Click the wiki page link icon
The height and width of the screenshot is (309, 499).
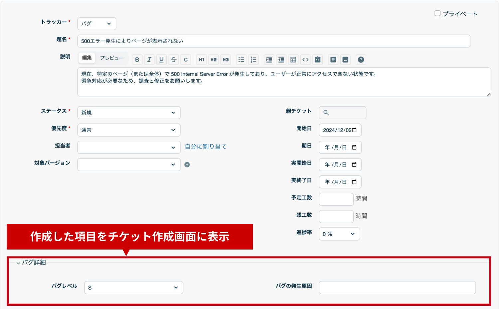[x=333, y=60]
